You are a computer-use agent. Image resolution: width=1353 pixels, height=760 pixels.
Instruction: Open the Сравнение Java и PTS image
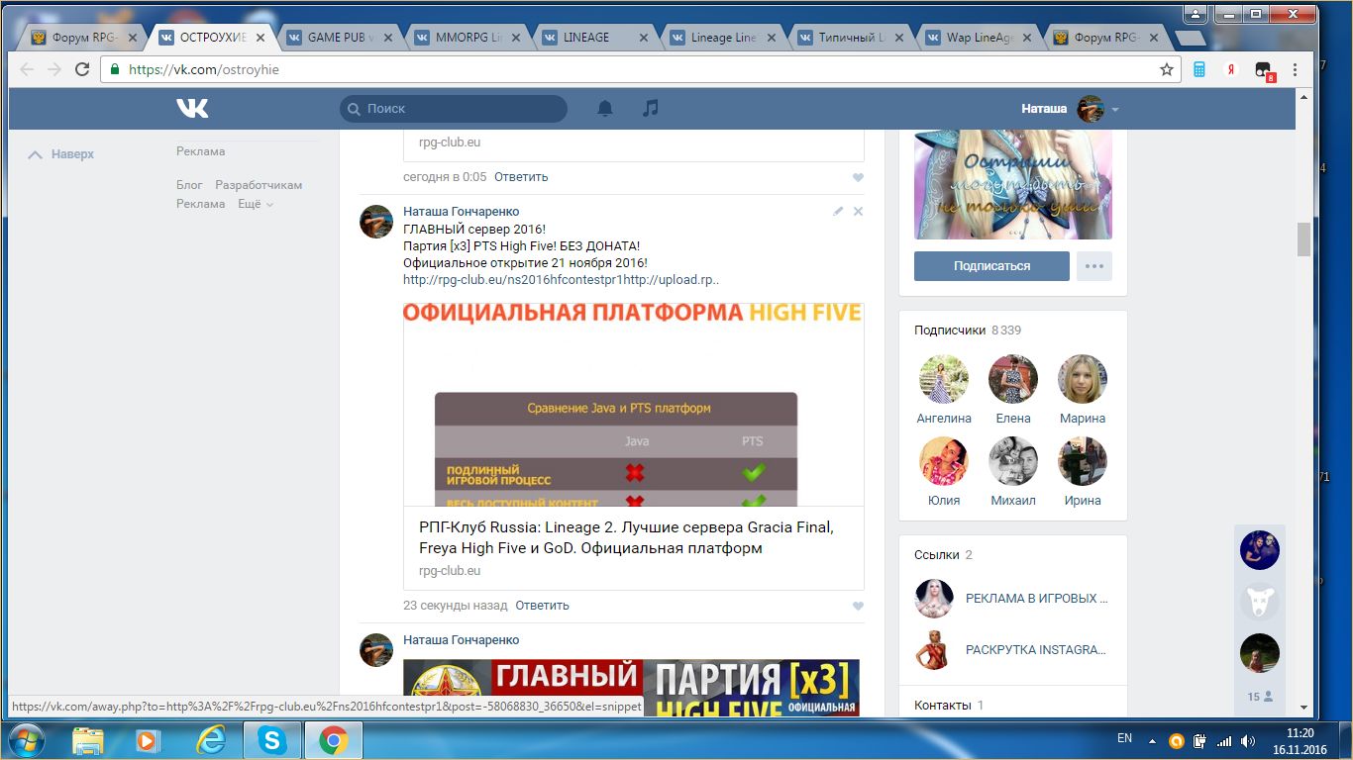[x=633, y=405]
